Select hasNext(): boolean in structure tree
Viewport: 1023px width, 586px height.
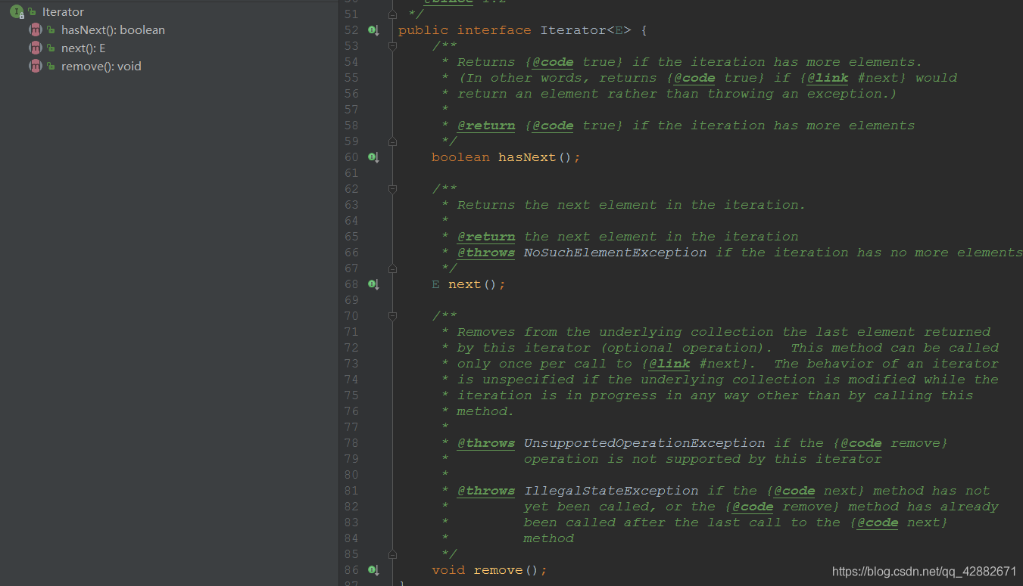tap(113, 30)
